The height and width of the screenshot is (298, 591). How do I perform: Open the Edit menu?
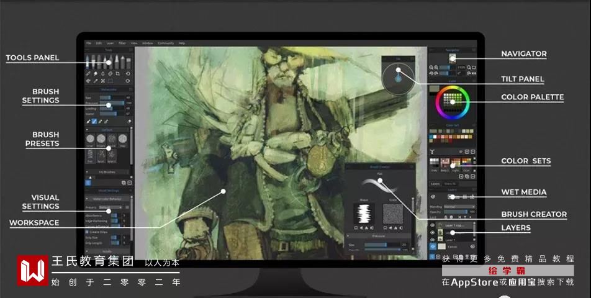tap(99, 43)
